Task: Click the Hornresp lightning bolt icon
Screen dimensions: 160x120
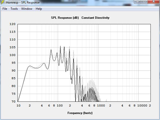Action: coord(2,2)
